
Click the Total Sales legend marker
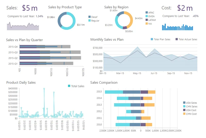click(x=69, y=86)
